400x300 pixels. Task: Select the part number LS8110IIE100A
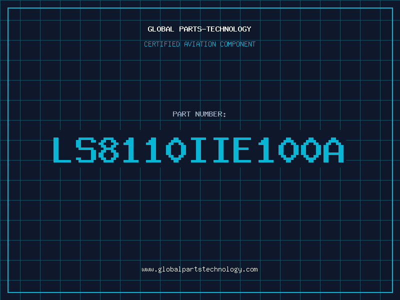click(x=198, y=149)
